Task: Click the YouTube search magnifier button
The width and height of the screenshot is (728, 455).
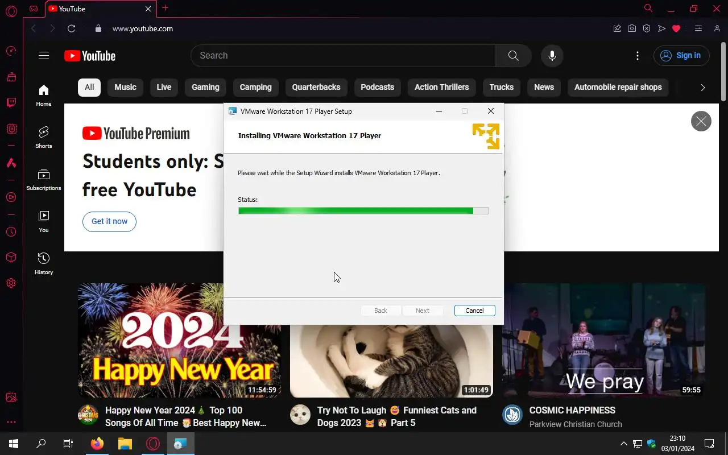Action: [x=514, y=56]
